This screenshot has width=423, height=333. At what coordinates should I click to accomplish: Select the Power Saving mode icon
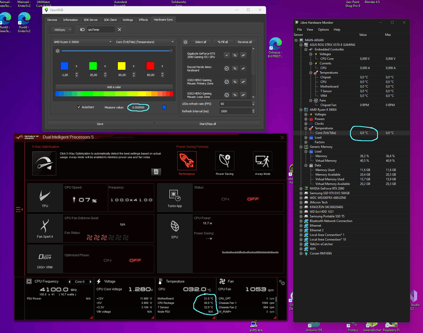pos(224,161)
